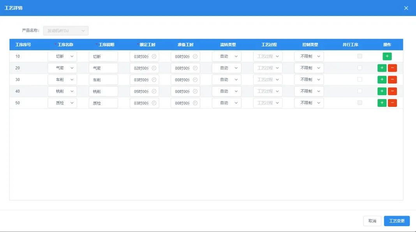
Task: Open clock picker for row 50 额定工时
Action: pyautogui.click(x=154, y=103)
